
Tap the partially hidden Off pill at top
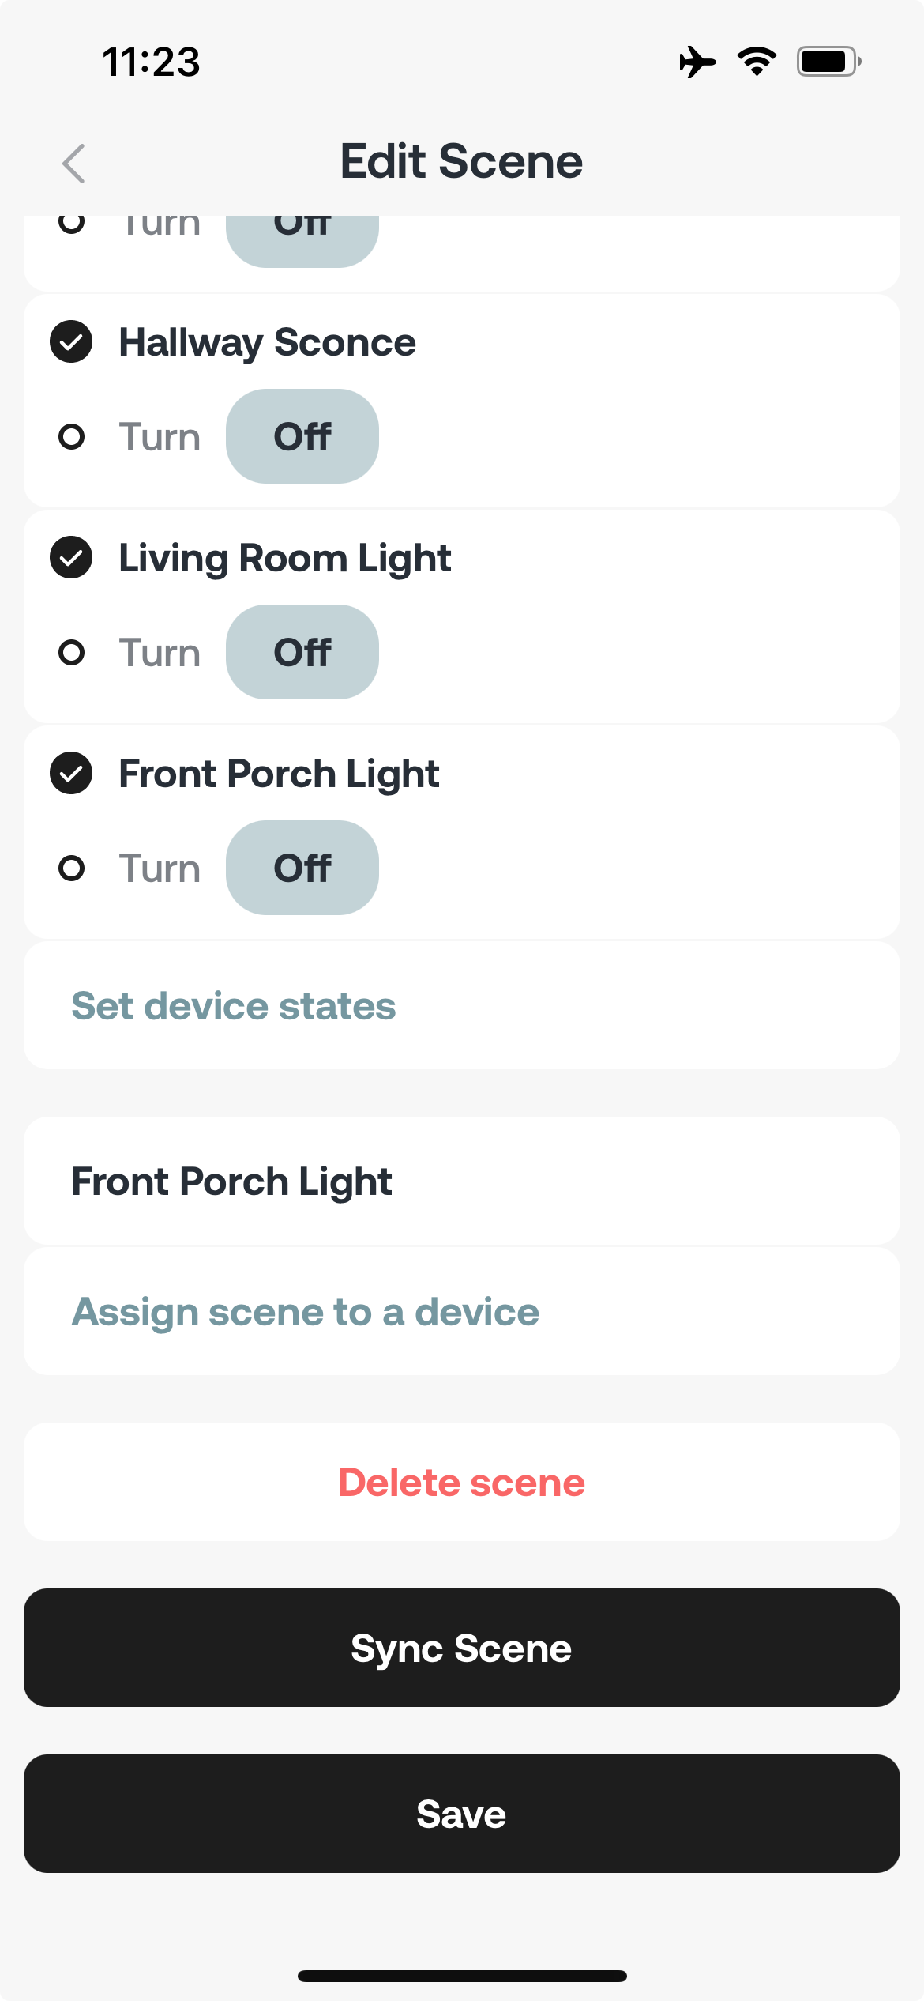(x=302, y=241)
